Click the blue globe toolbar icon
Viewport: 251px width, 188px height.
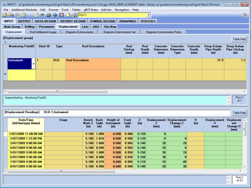55,15
